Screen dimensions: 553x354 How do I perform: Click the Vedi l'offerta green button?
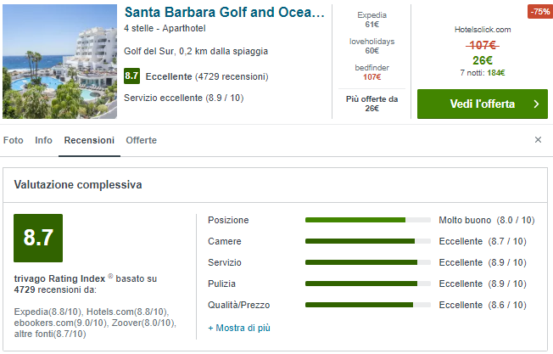pyautogui.click(x=482, y=104)
